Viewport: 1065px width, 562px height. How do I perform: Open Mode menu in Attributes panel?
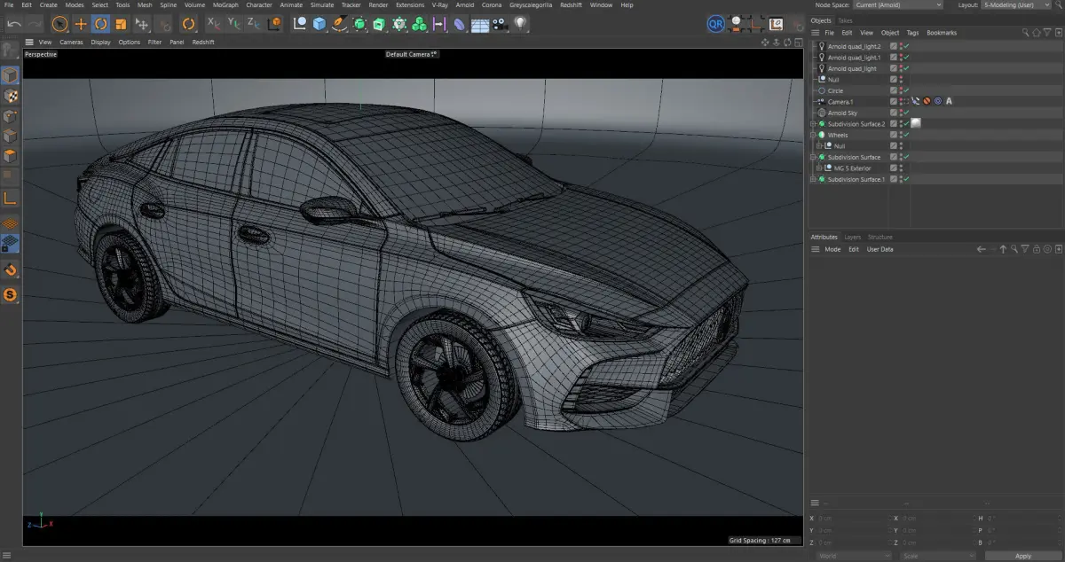(x=832, y=249)
